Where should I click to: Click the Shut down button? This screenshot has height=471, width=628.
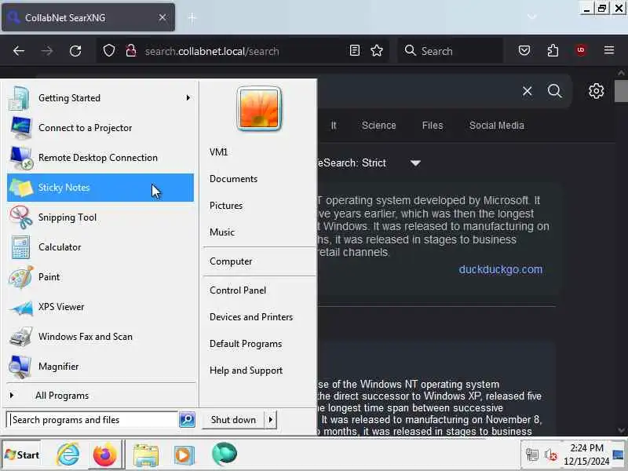[x=233, y=420]
